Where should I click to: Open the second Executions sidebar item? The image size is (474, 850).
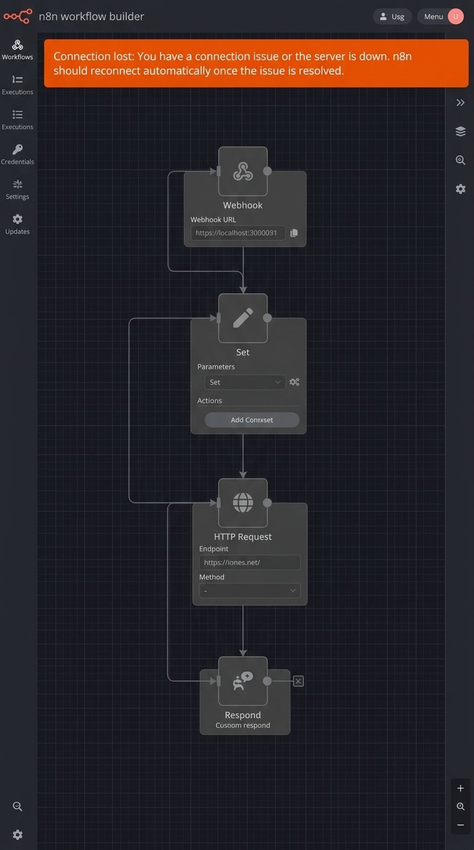tap(17, 120)
